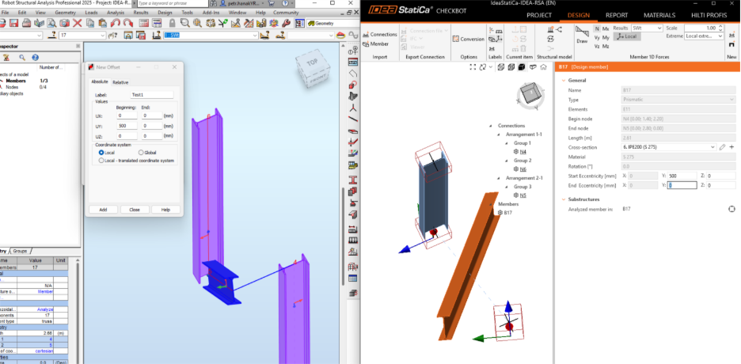This screenshot has width=741, height=364.
Task: Click the plus icon next to cross-section
Action: click(731, 147)
